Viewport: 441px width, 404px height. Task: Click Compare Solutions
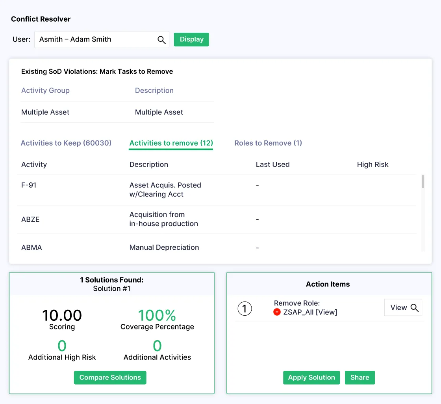coord(110,377)
